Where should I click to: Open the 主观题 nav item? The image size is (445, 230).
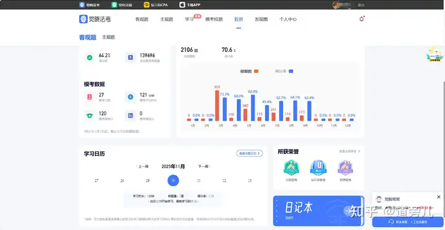167,19
